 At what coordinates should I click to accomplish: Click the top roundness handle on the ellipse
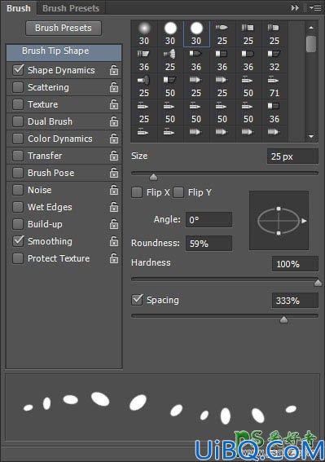pyautogui.click(x=279, y=209)
